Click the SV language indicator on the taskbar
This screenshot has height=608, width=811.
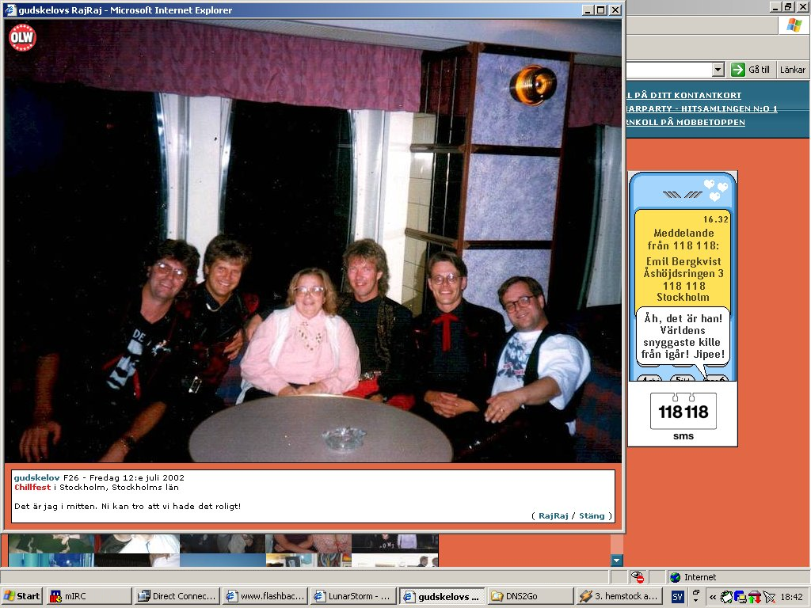[x=678, y=597]
